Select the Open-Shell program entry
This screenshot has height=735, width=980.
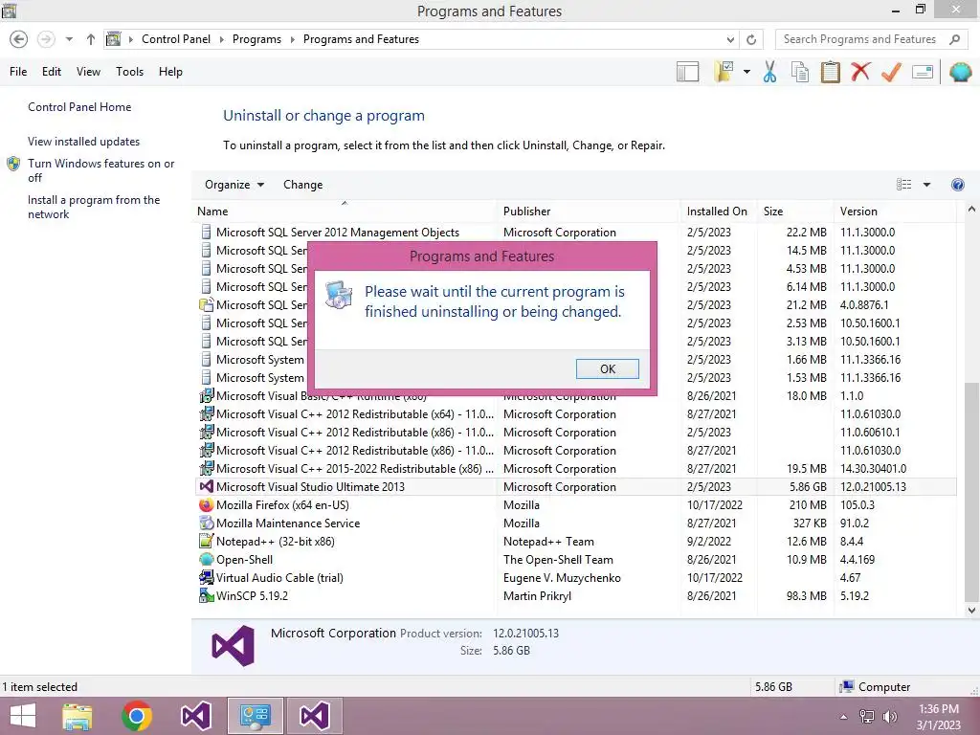[575, 559]
